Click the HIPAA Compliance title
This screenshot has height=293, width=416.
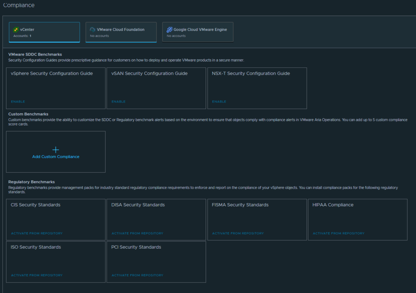[x=333, y=205]
